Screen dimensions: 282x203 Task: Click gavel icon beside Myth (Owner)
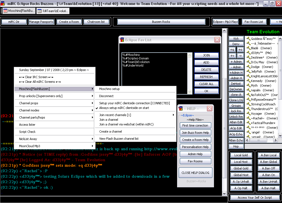pyautogui.click(x=248, y=85)
